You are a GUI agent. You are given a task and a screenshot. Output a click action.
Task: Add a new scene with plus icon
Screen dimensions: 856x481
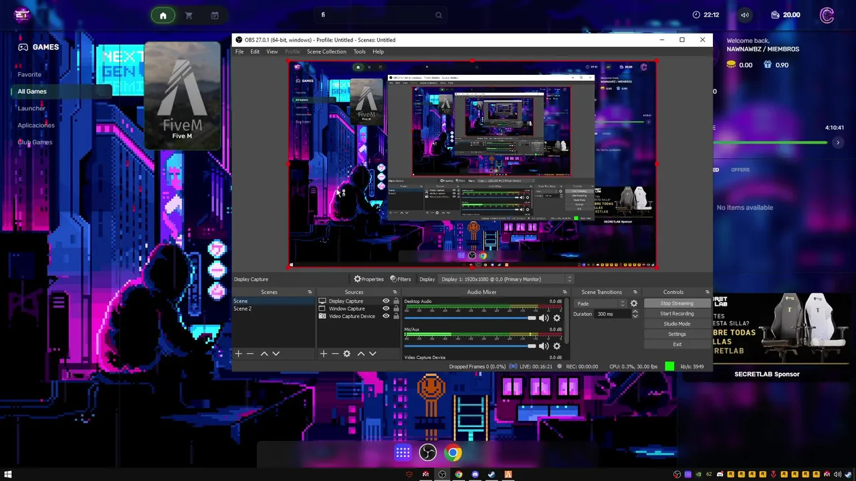pyautogui.click(x=238, y=353)
